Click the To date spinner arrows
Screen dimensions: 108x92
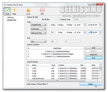tap(85, 32)
